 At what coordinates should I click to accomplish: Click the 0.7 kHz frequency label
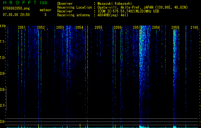coord(3,106)
